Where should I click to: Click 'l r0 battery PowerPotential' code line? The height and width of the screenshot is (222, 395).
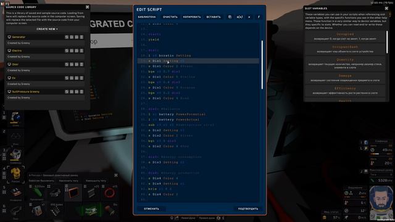tap(177, 114)
